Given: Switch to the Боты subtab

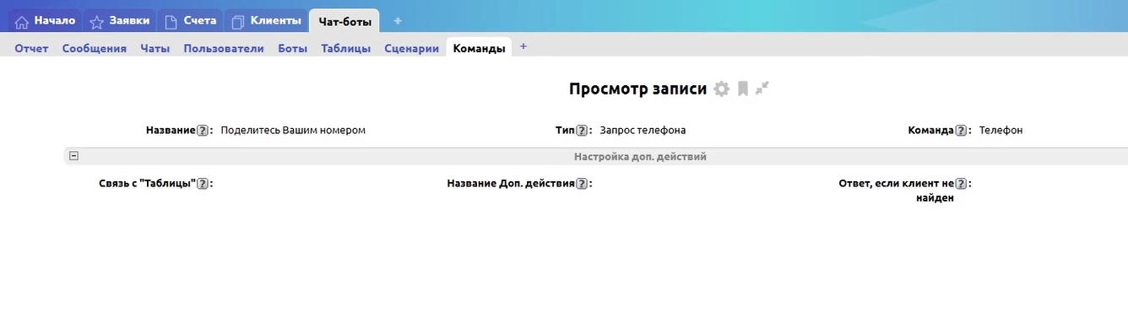Looking at the screenshot, I should 293,48.
